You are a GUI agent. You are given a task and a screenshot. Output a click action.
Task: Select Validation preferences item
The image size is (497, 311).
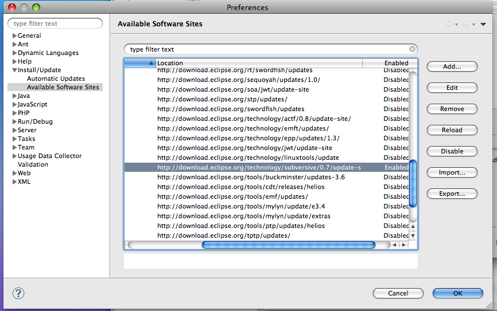tap(33, 164)
